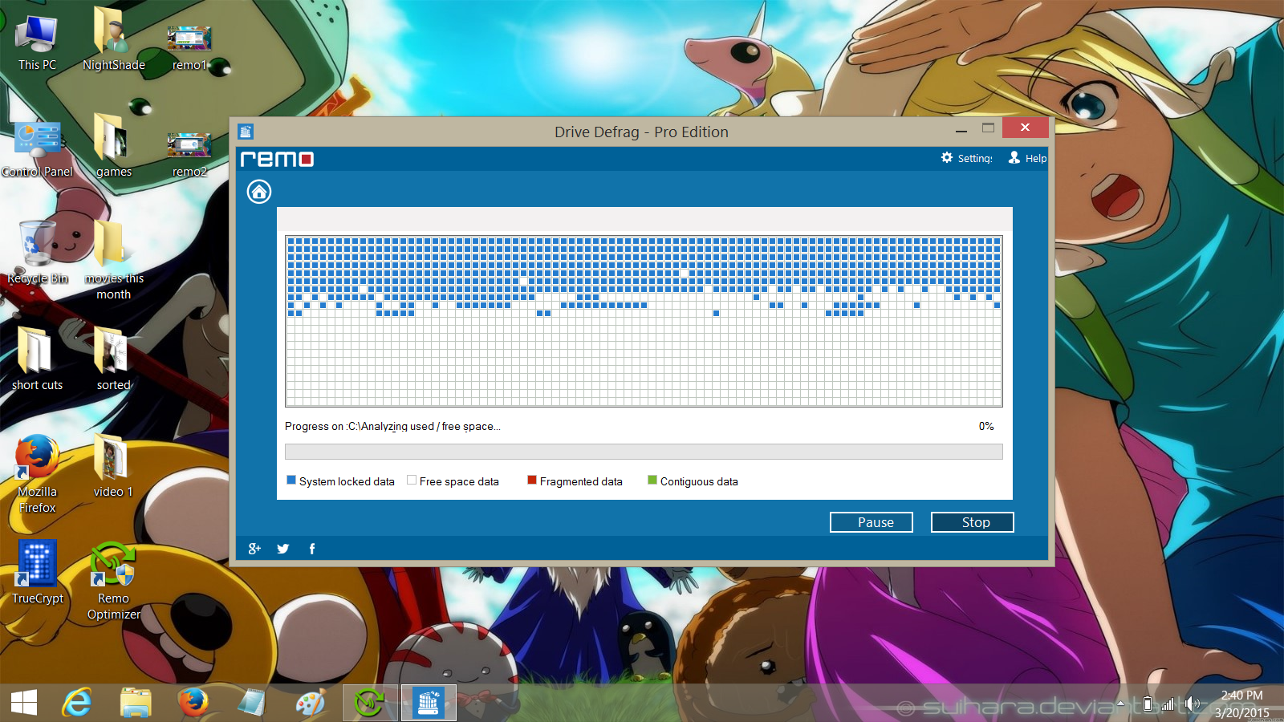
Task: Open Firefox from the taskbar
Action: 193,703
